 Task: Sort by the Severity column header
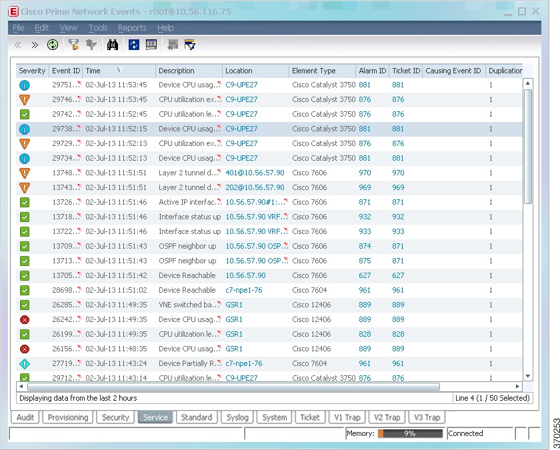32,71
